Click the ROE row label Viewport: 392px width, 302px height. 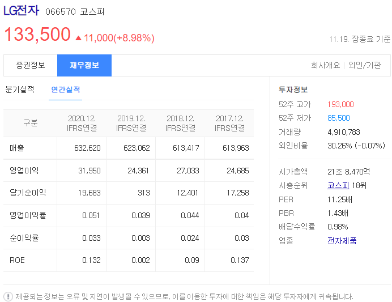[17, 260]
